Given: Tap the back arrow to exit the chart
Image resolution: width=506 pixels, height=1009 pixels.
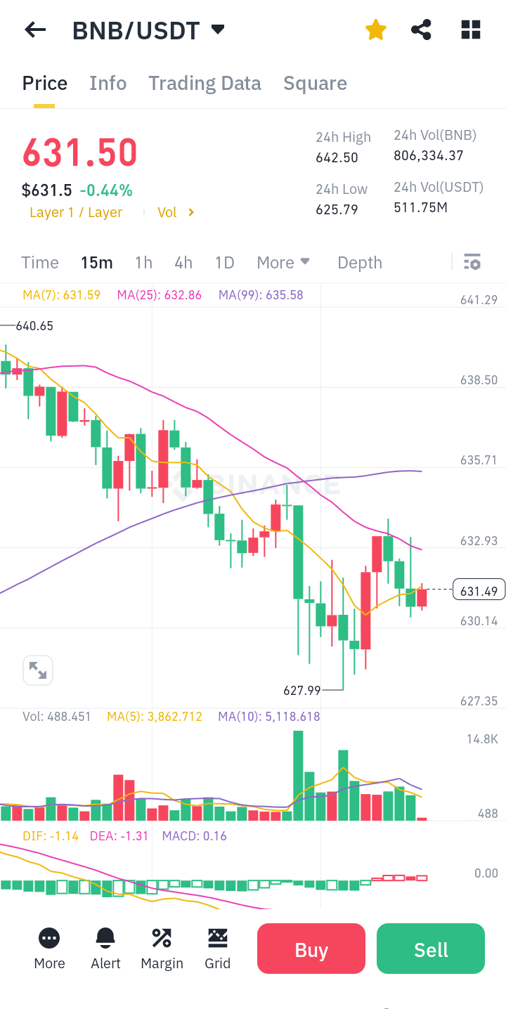Looking at the screenshot, I should point(35,30).
